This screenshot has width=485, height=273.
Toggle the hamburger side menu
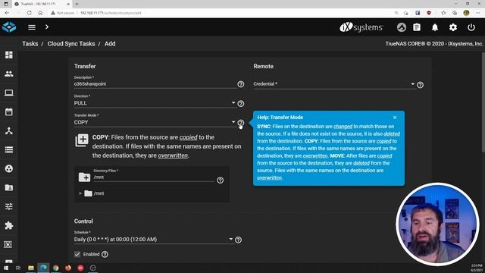[32, 27]
